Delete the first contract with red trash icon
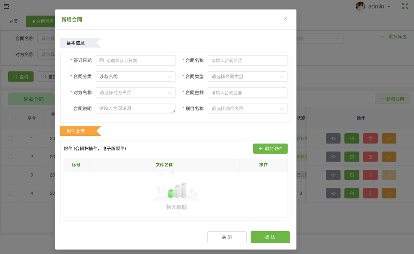Viewport: 414px width, 254px height. (x=370, y=138)
